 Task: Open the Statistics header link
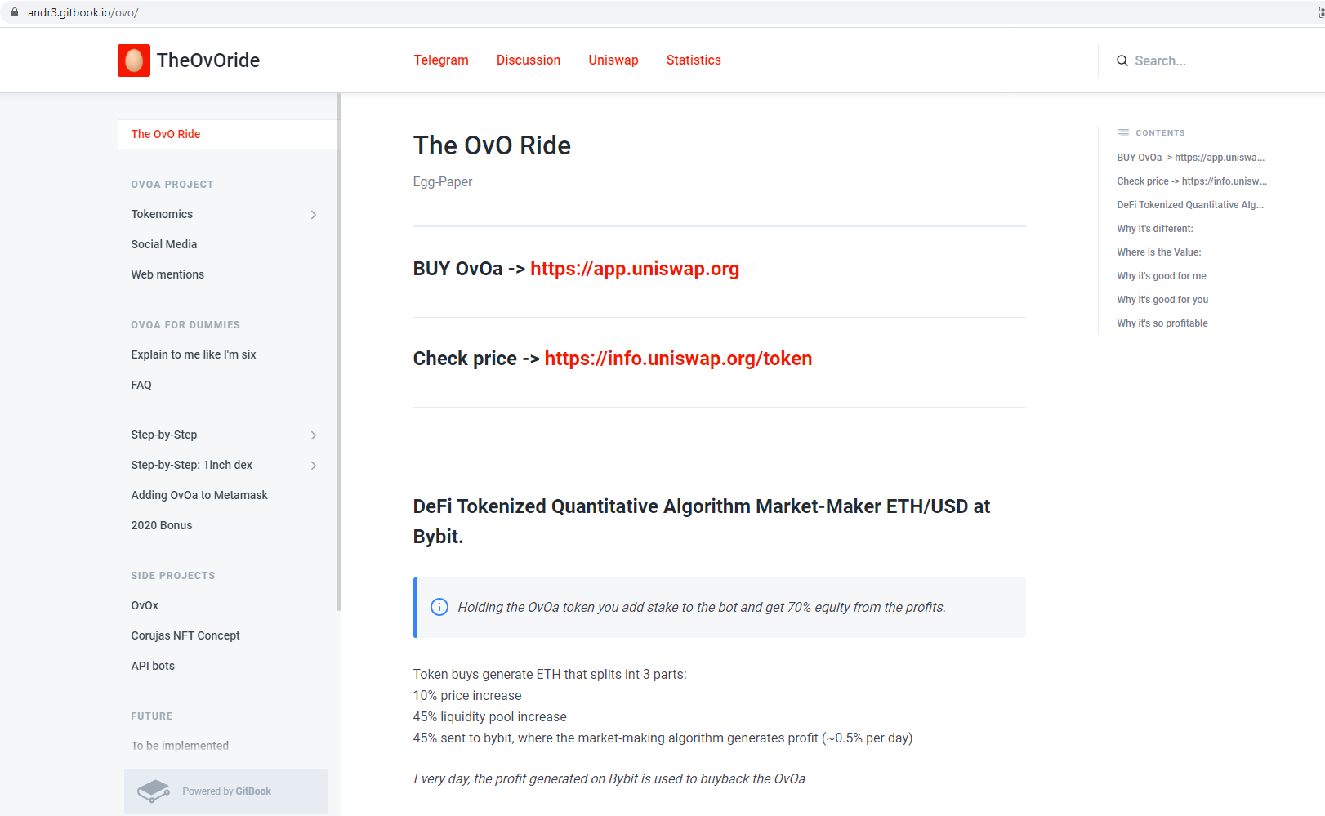tap(694, 60)
